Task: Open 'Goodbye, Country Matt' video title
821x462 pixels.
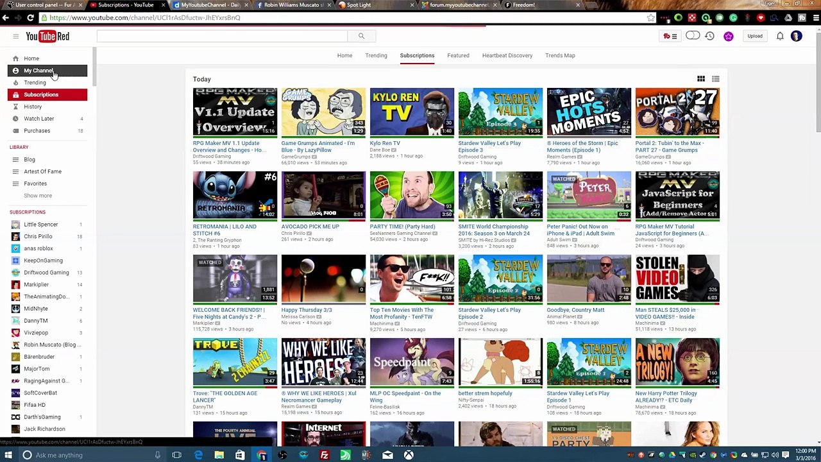Action: click(575, 310)
